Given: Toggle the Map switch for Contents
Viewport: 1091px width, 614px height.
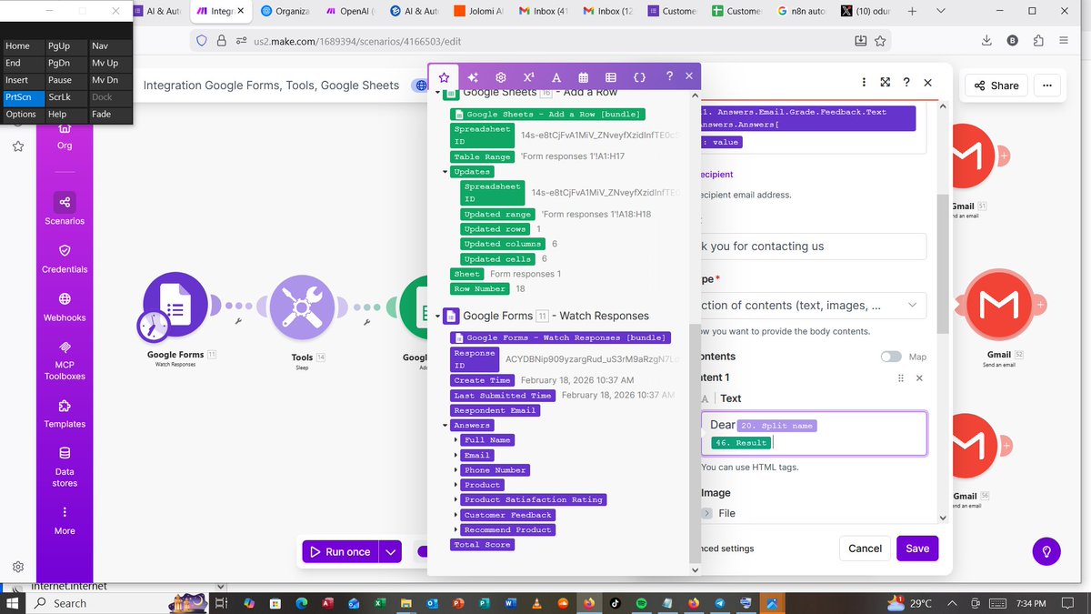Looking at the screenshot, I should (891, 357).
